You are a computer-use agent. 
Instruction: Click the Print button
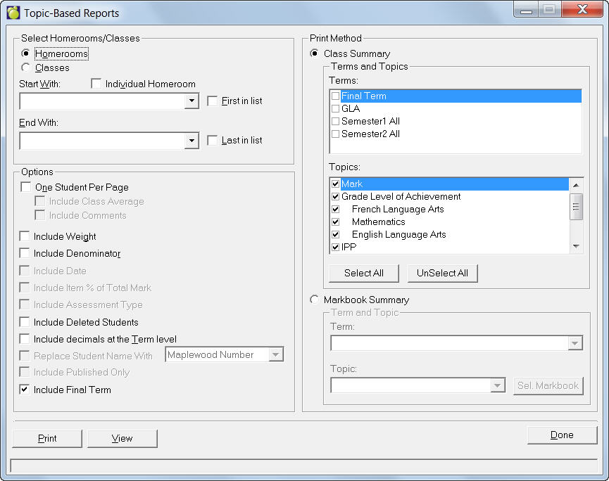(47, 439)
